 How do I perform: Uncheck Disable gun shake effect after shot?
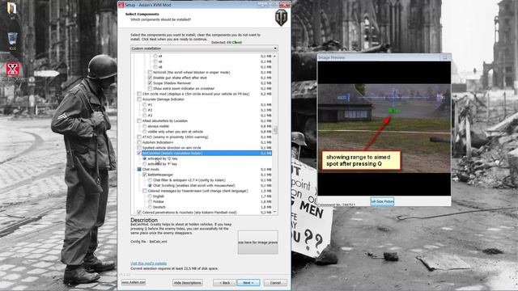(x=150, y=78)
